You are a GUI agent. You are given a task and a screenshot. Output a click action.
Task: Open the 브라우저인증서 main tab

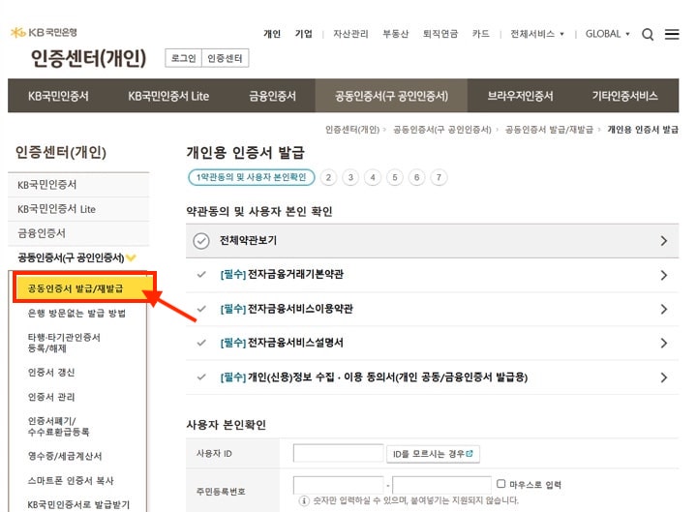(520, 96)
